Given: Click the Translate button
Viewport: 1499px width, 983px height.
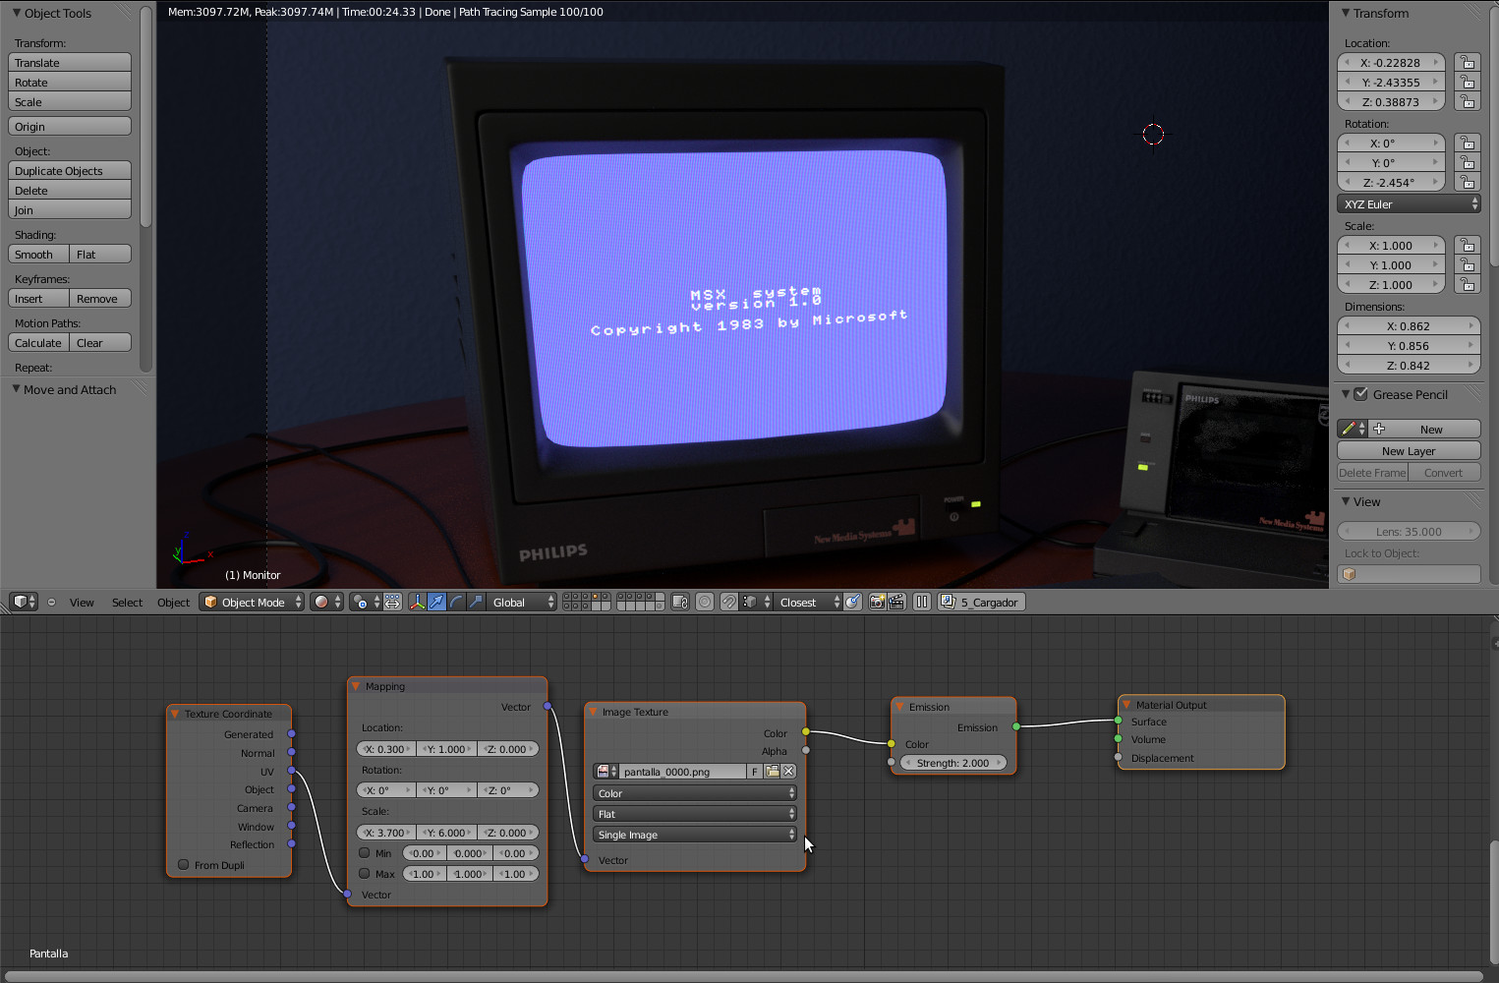Looking at the screenshot, I should pyautogui.click(x=70, y=63).
